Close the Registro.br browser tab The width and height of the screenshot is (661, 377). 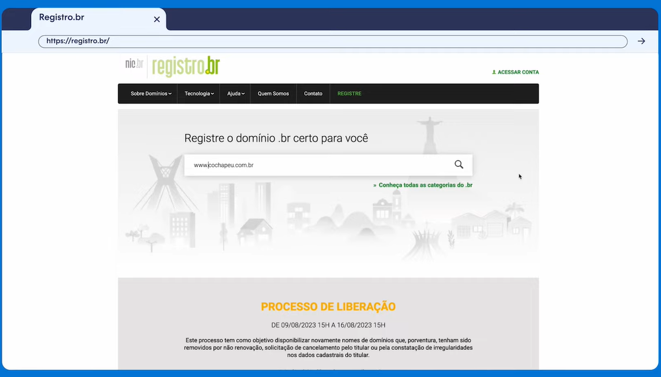point(157,20)
